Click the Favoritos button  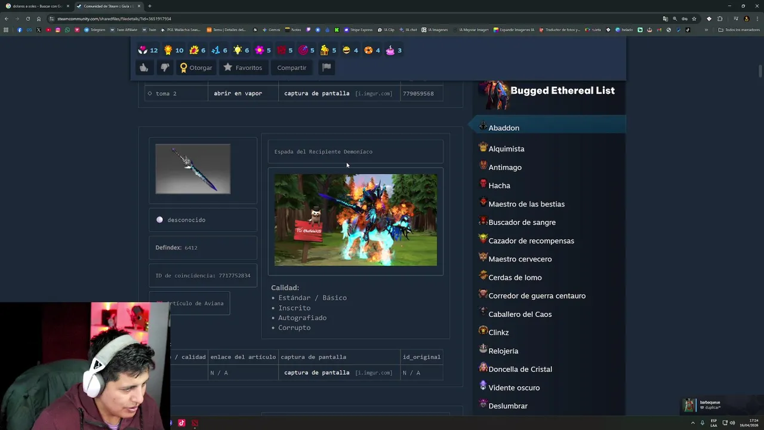click(x=243, y=67)
